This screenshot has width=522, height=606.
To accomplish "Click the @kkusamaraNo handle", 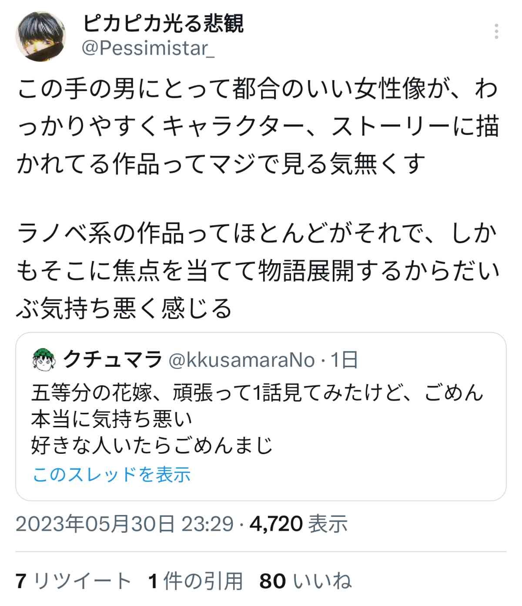I will 241,360.
